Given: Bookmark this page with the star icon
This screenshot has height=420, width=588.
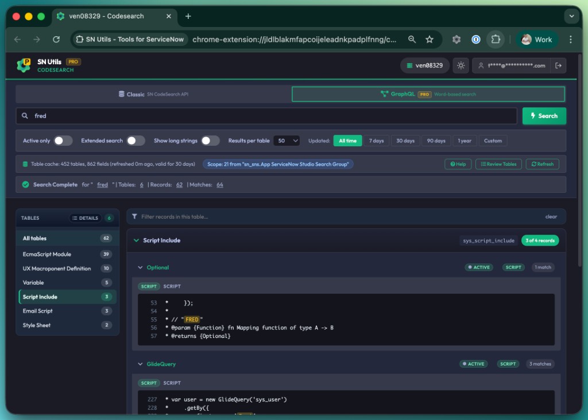Looking at the screenshot, I should (x=430, y=40).
